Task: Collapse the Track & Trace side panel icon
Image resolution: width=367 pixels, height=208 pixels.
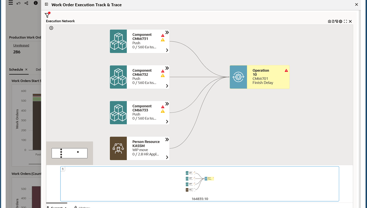Action: pyautogui.click(x=46, y=4)
